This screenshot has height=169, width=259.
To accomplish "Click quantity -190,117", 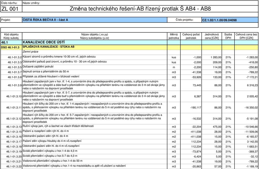I will [196, 108].
